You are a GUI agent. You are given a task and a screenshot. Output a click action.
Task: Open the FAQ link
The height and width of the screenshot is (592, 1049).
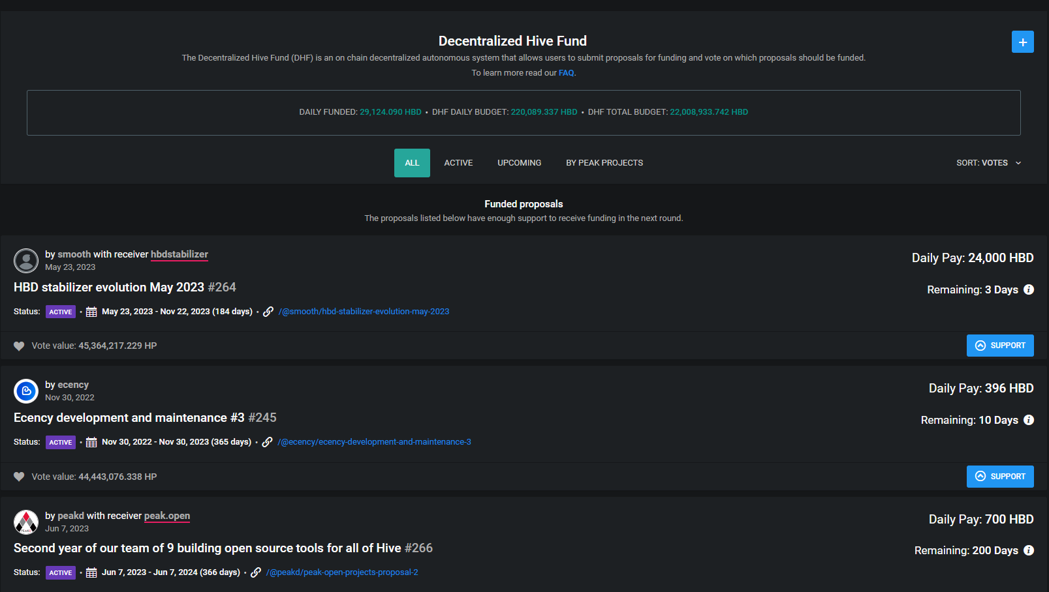tap(566, 73)
